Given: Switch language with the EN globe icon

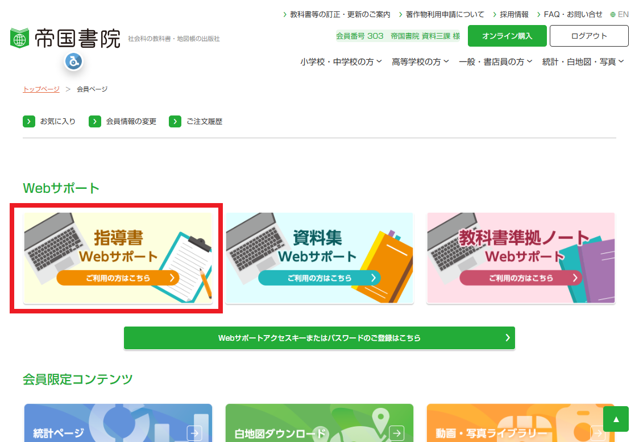Looking at the screenshot, I should (x=613, y=14).
